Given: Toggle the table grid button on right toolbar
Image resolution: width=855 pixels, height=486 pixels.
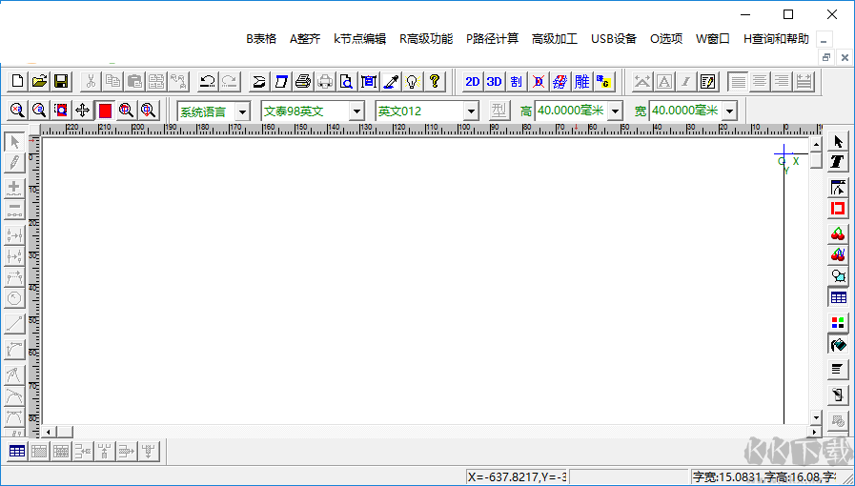Looking at the screenshot, I should pyautogui.click(x=838, y=298).
